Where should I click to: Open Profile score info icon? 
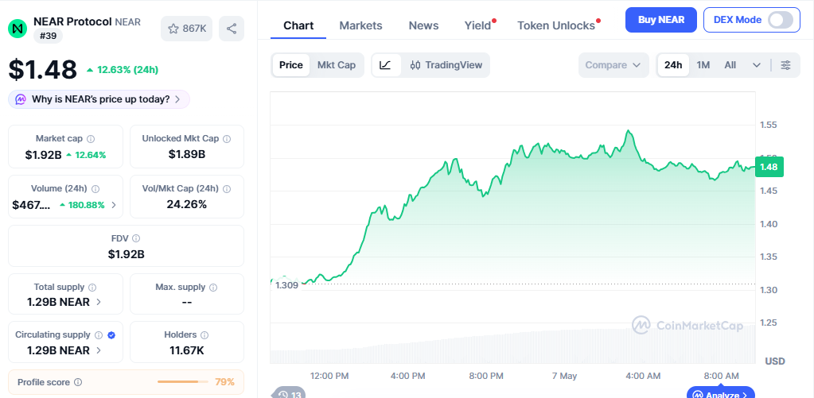[x=78, y=382]
